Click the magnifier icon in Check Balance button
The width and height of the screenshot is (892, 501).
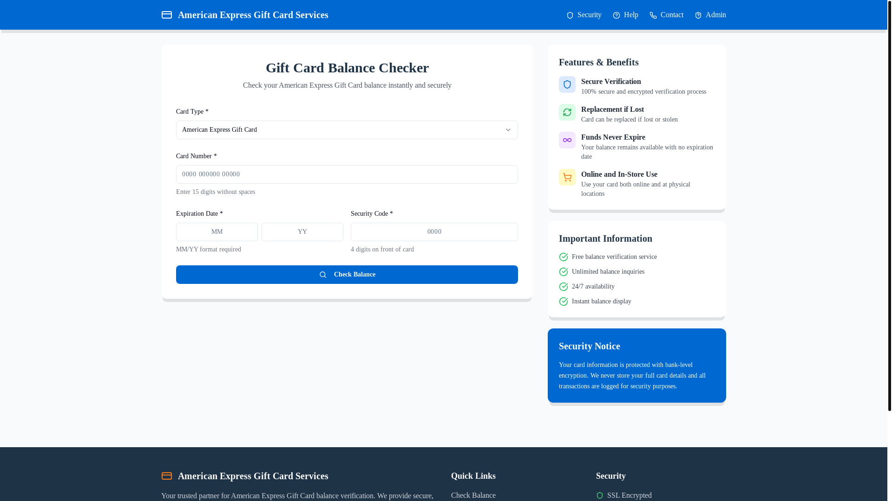[x=323, y=275]
